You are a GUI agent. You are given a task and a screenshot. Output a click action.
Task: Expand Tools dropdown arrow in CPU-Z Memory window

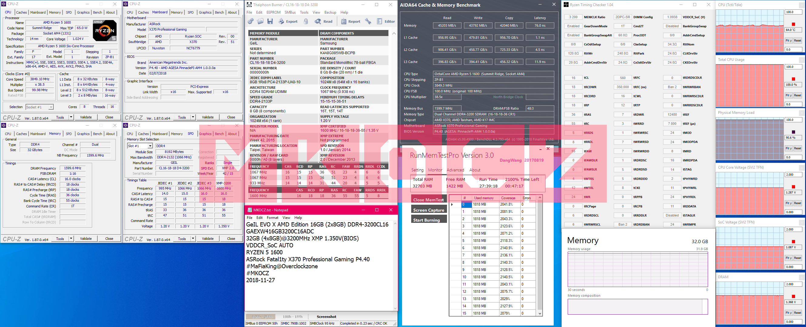point(71,239)
